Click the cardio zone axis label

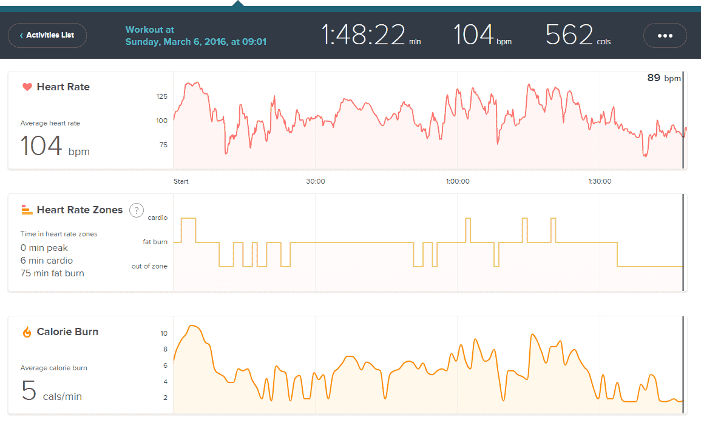pyautogui.click(x=158, y=218)
